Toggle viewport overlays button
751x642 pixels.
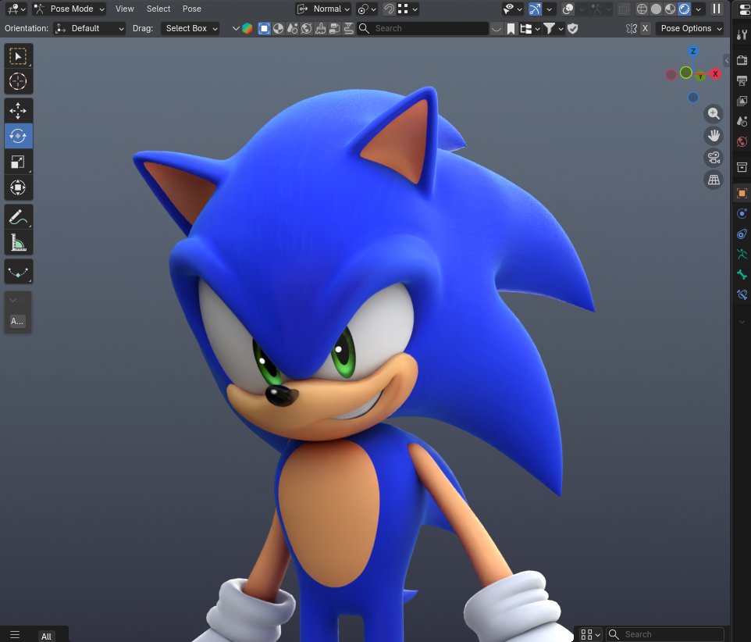pyautogui.click(x=568, y=9)
